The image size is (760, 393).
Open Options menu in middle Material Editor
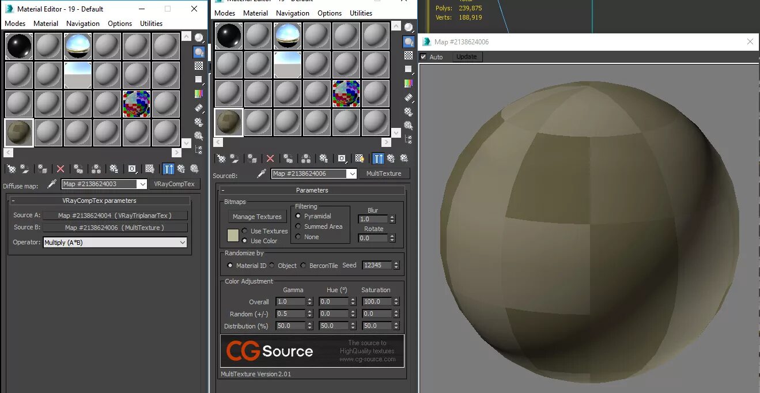(330, 13)
